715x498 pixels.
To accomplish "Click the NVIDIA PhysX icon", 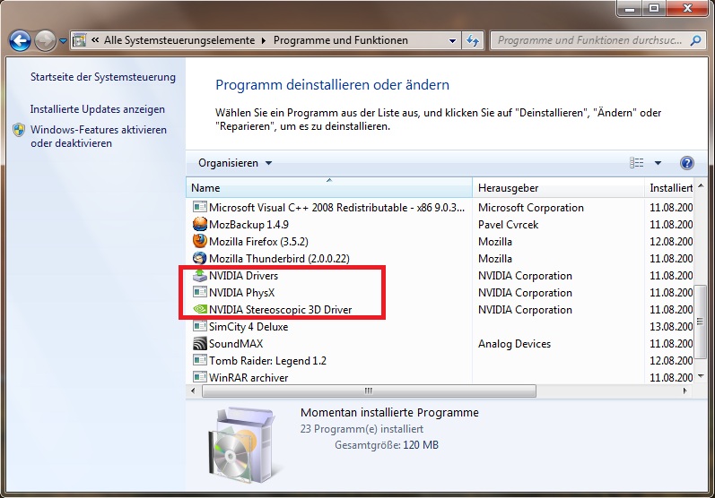I will tap(199, 292).
